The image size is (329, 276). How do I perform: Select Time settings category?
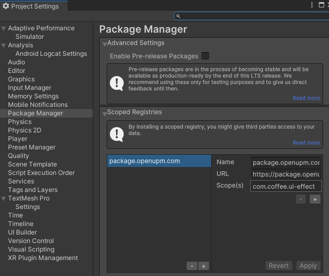(x=15, y=215)
